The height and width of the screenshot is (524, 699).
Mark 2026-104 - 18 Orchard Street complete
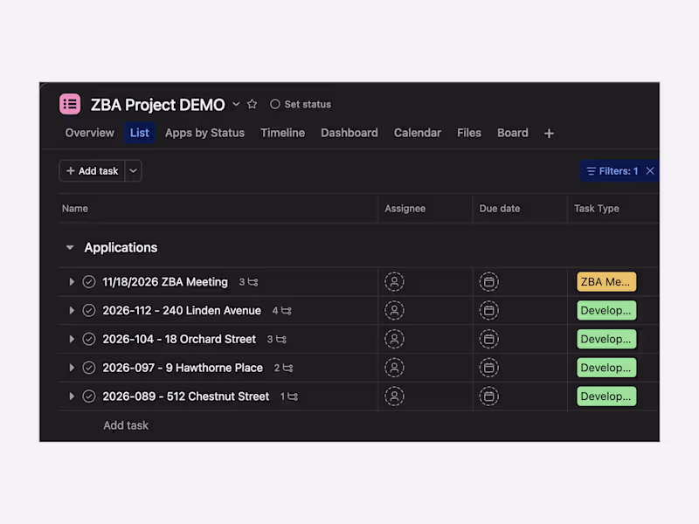point(89,339)
